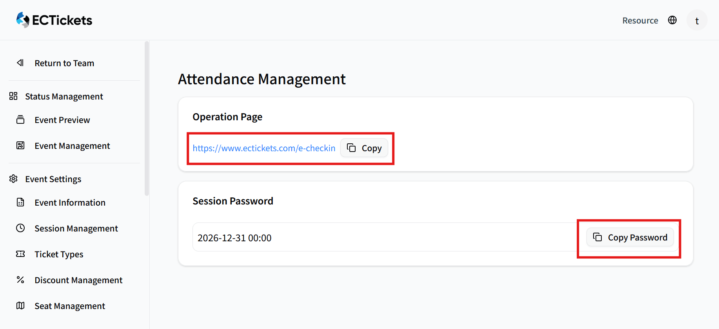The height and width of the screenshot is (329, 719).
Task: Click the Seat Management map icon
Action: coord(20,305)
